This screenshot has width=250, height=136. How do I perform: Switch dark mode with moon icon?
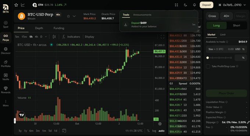(x=185, y=5)
